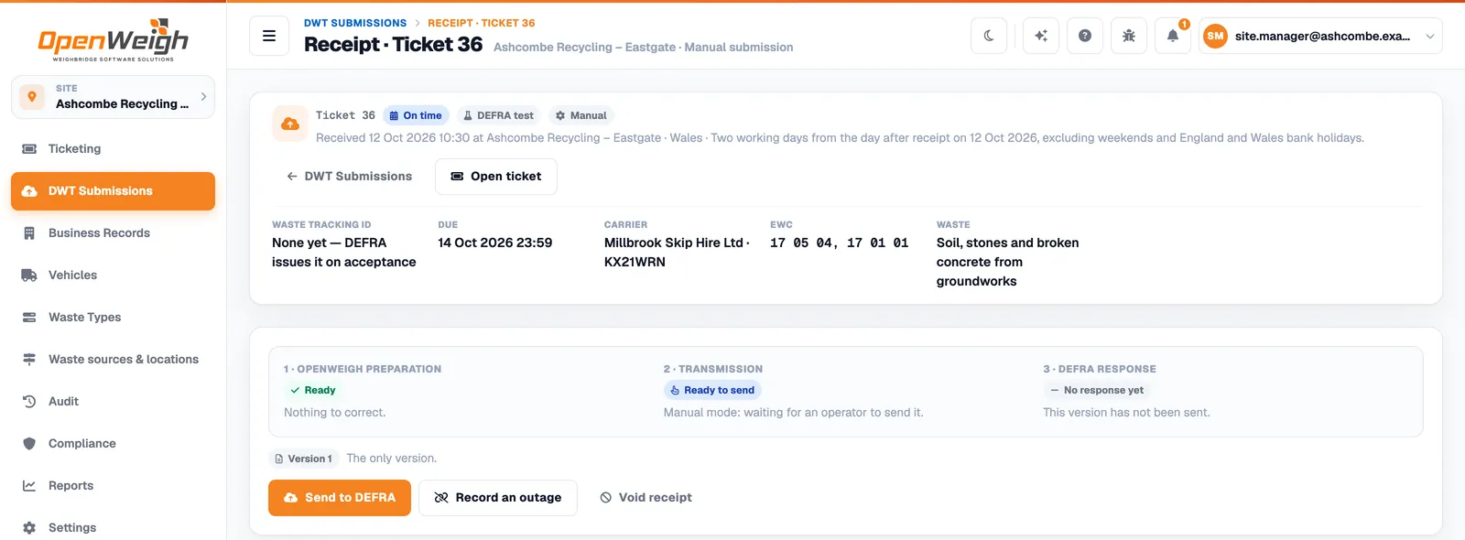Click the due date 14 Oct 2026 23:59
The height and width of the screenshot is (540, 1465).
[495, 243]
